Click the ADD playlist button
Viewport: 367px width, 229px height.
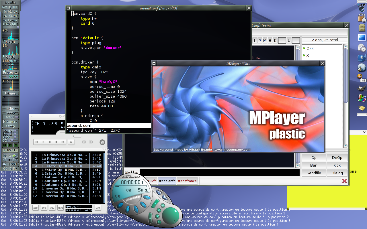tap(35, 208)
